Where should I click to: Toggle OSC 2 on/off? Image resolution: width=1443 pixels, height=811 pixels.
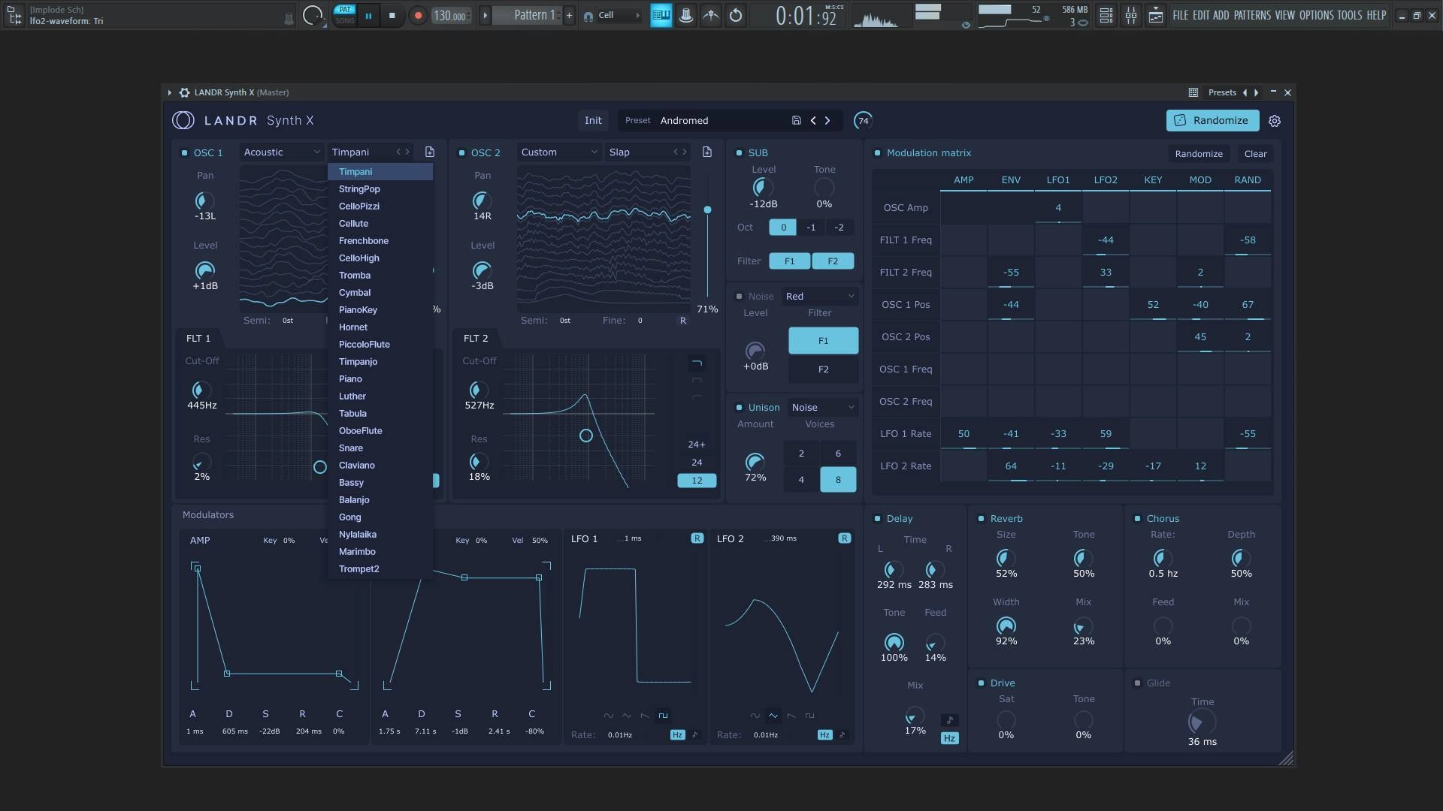(x=462, y=153)
